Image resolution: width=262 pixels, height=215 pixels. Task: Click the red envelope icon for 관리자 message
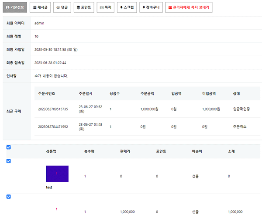coord(170,7)
